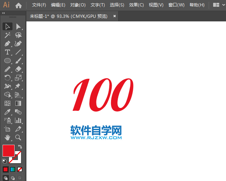Switch to 未标题-1* document tab

click(69, 16)
